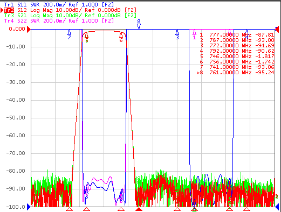Select blue marker 7 near top of plot

point(69,34)
